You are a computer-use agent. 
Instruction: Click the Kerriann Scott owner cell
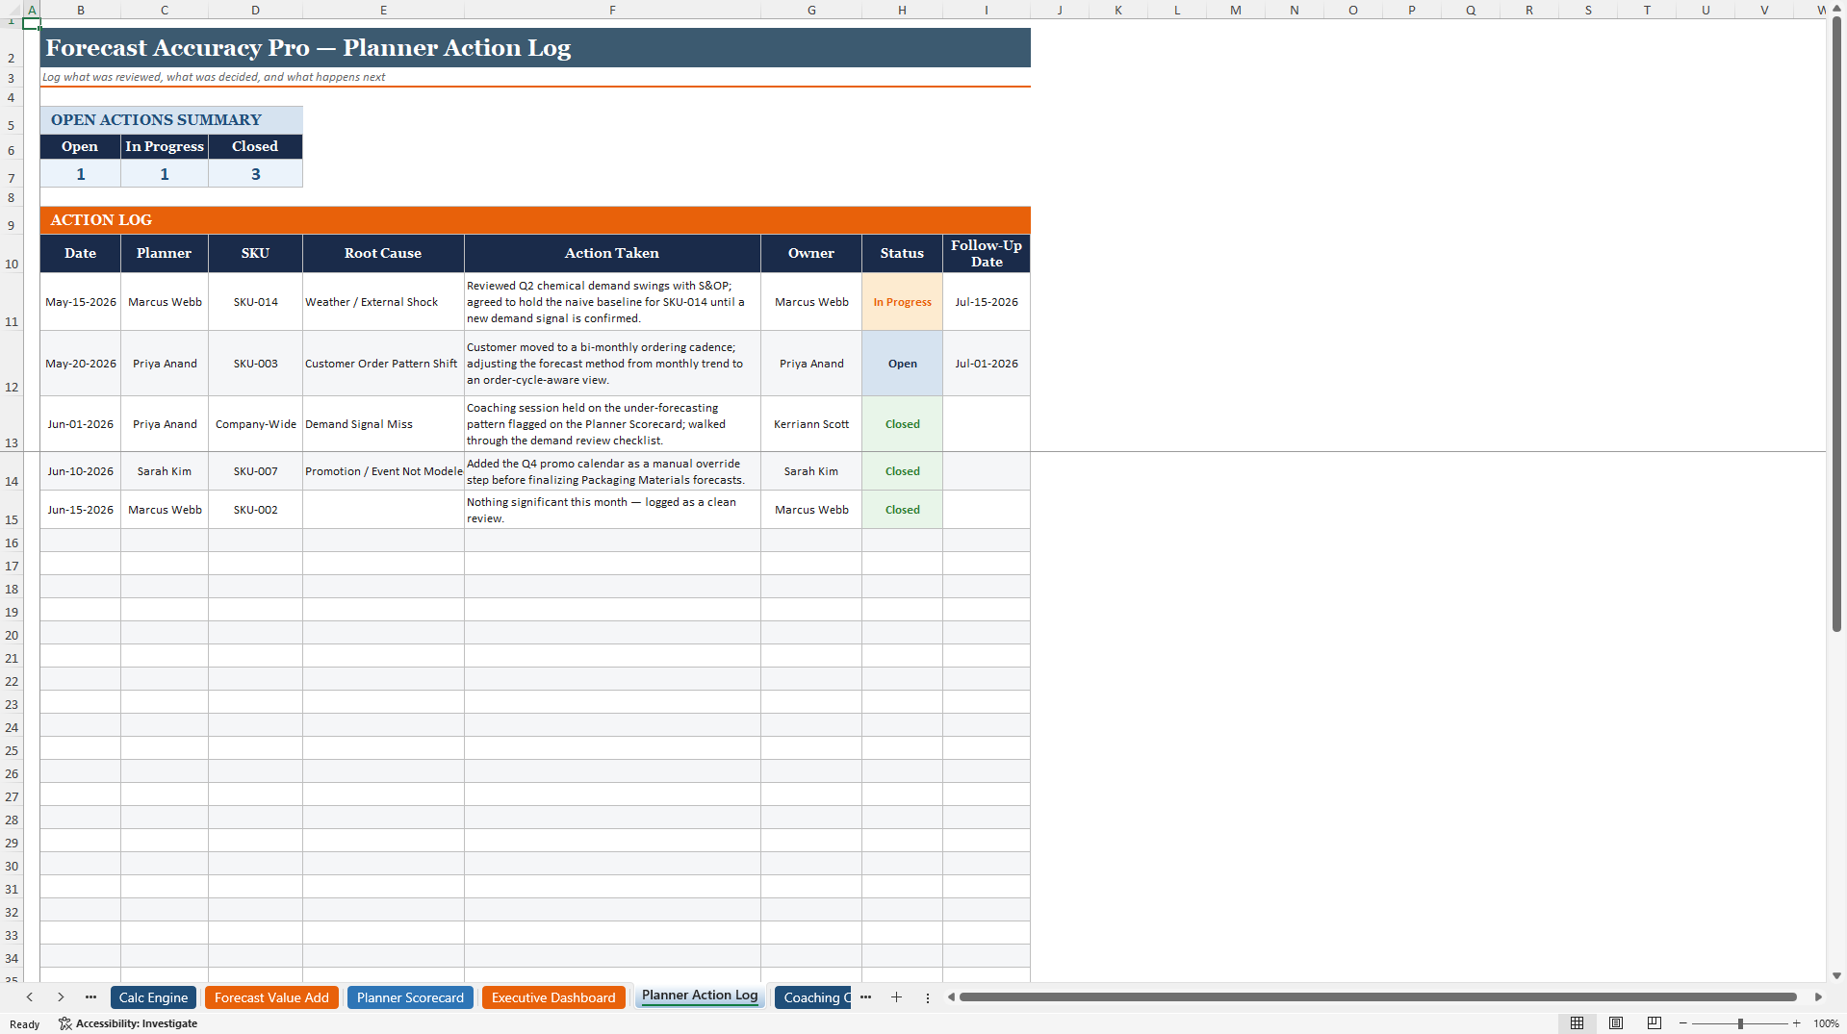(x=811, y=424)
